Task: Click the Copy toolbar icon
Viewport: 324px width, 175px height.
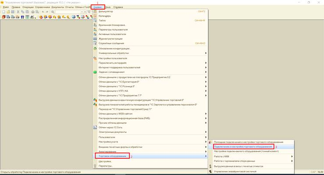Action: tap(22, 12)
